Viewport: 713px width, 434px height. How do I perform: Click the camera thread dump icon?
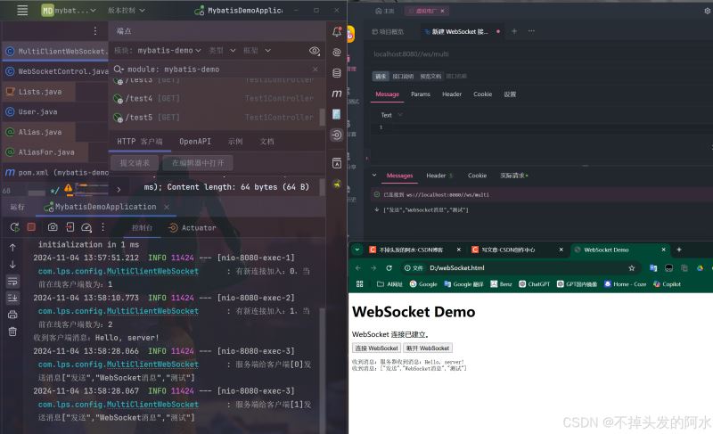(53, 226)
